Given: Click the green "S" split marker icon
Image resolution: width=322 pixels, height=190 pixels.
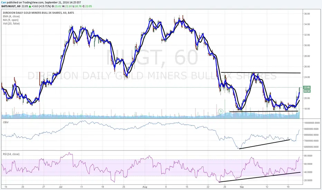Looking at the screenshot, I should click(x=221, y=111).
